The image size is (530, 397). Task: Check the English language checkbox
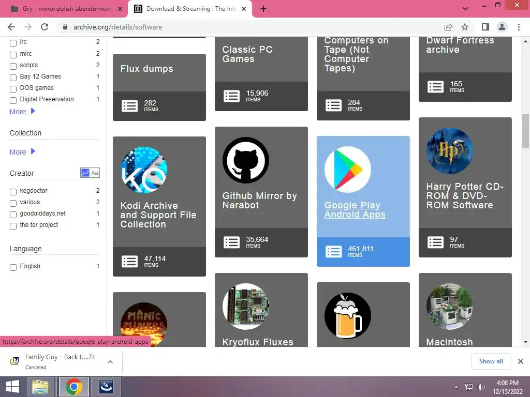pyautogui.click(x=13, y=267)
